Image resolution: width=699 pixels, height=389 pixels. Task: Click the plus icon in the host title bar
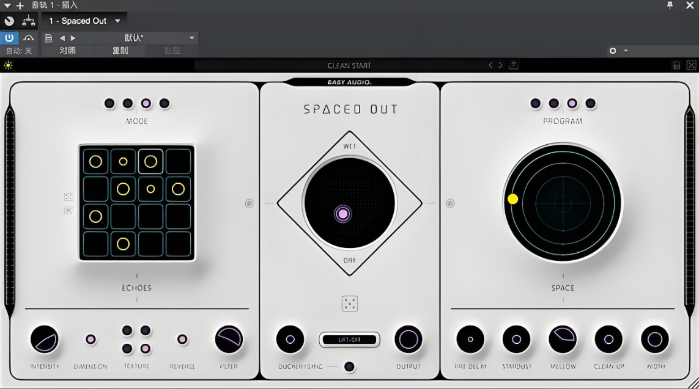(x=20, y=5)
